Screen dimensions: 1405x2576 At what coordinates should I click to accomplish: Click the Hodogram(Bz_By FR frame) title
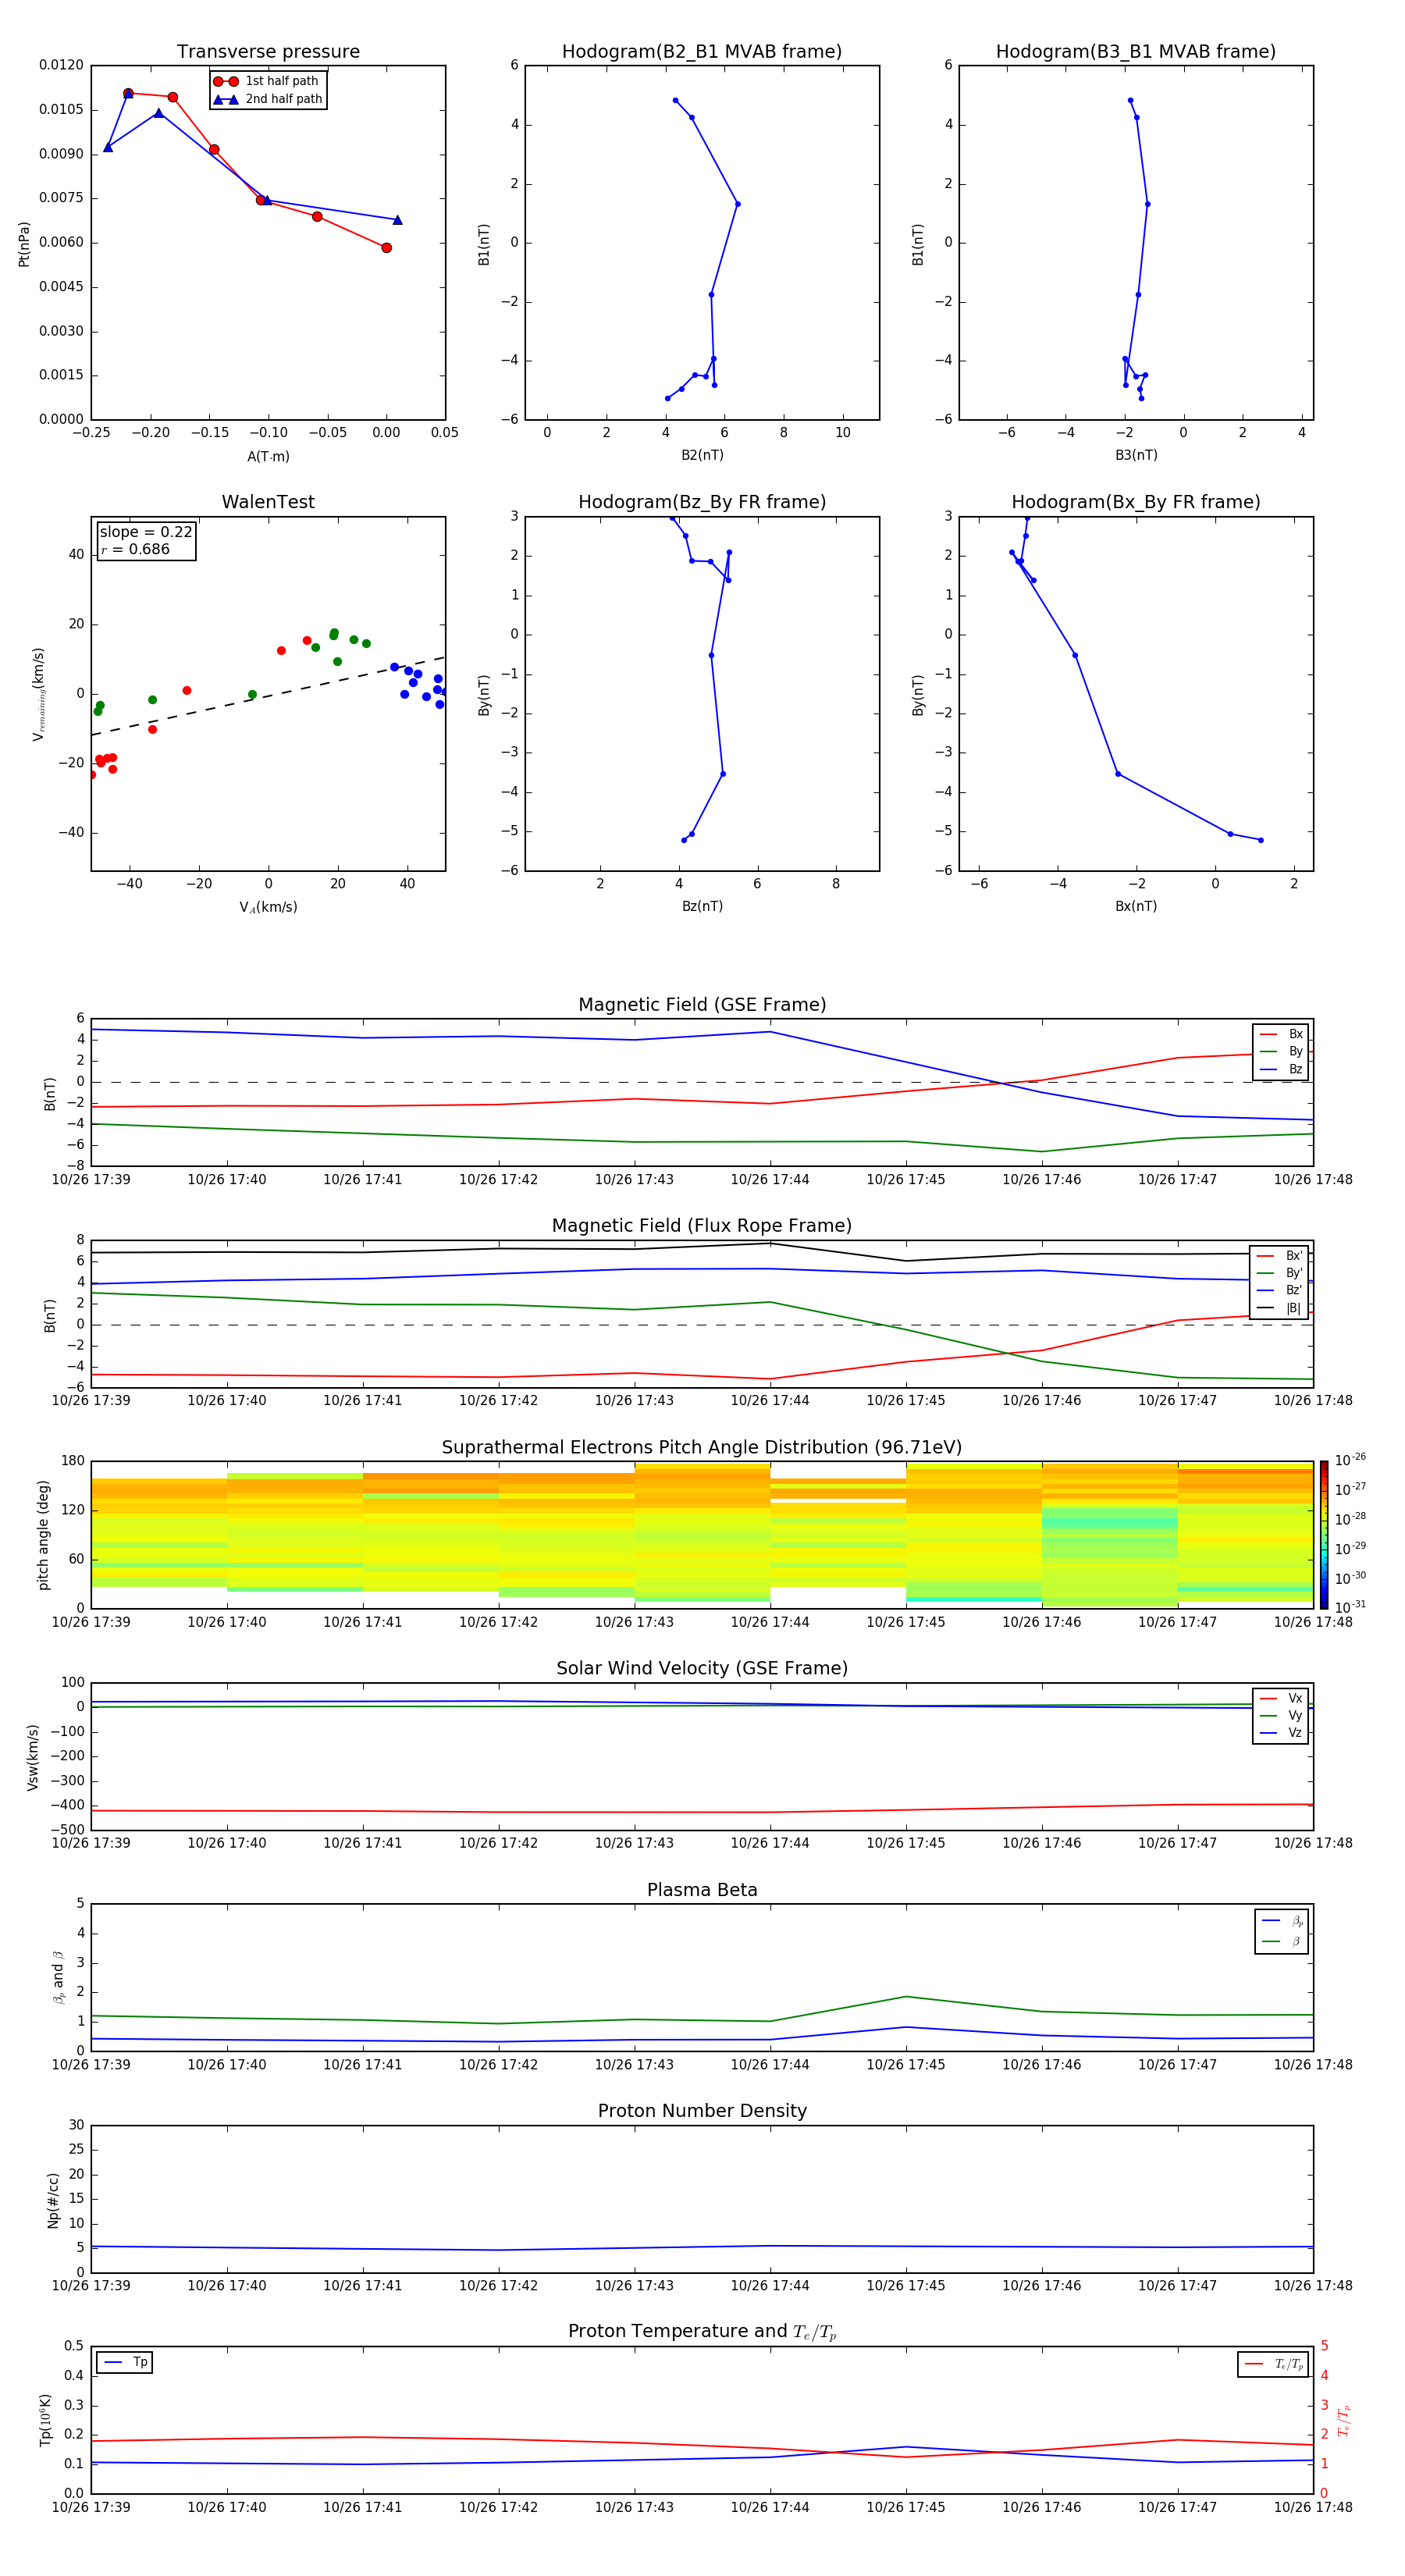click(x=702, y=502)
